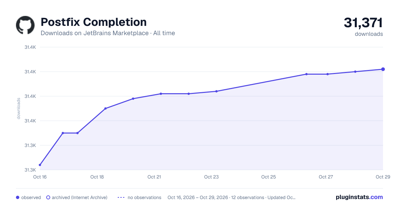The image size is (399, 209).
Task: Click the "Oct 27" x-axis label
Action: coord(326,177)
